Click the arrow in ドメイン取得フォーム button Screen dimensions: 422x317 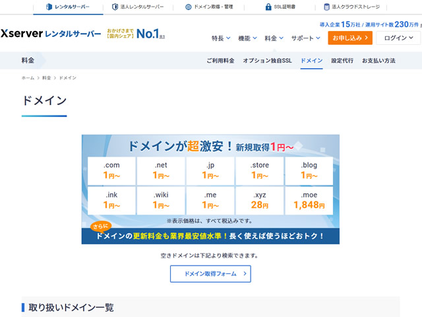pyautogui.click(x=245, y=273)
